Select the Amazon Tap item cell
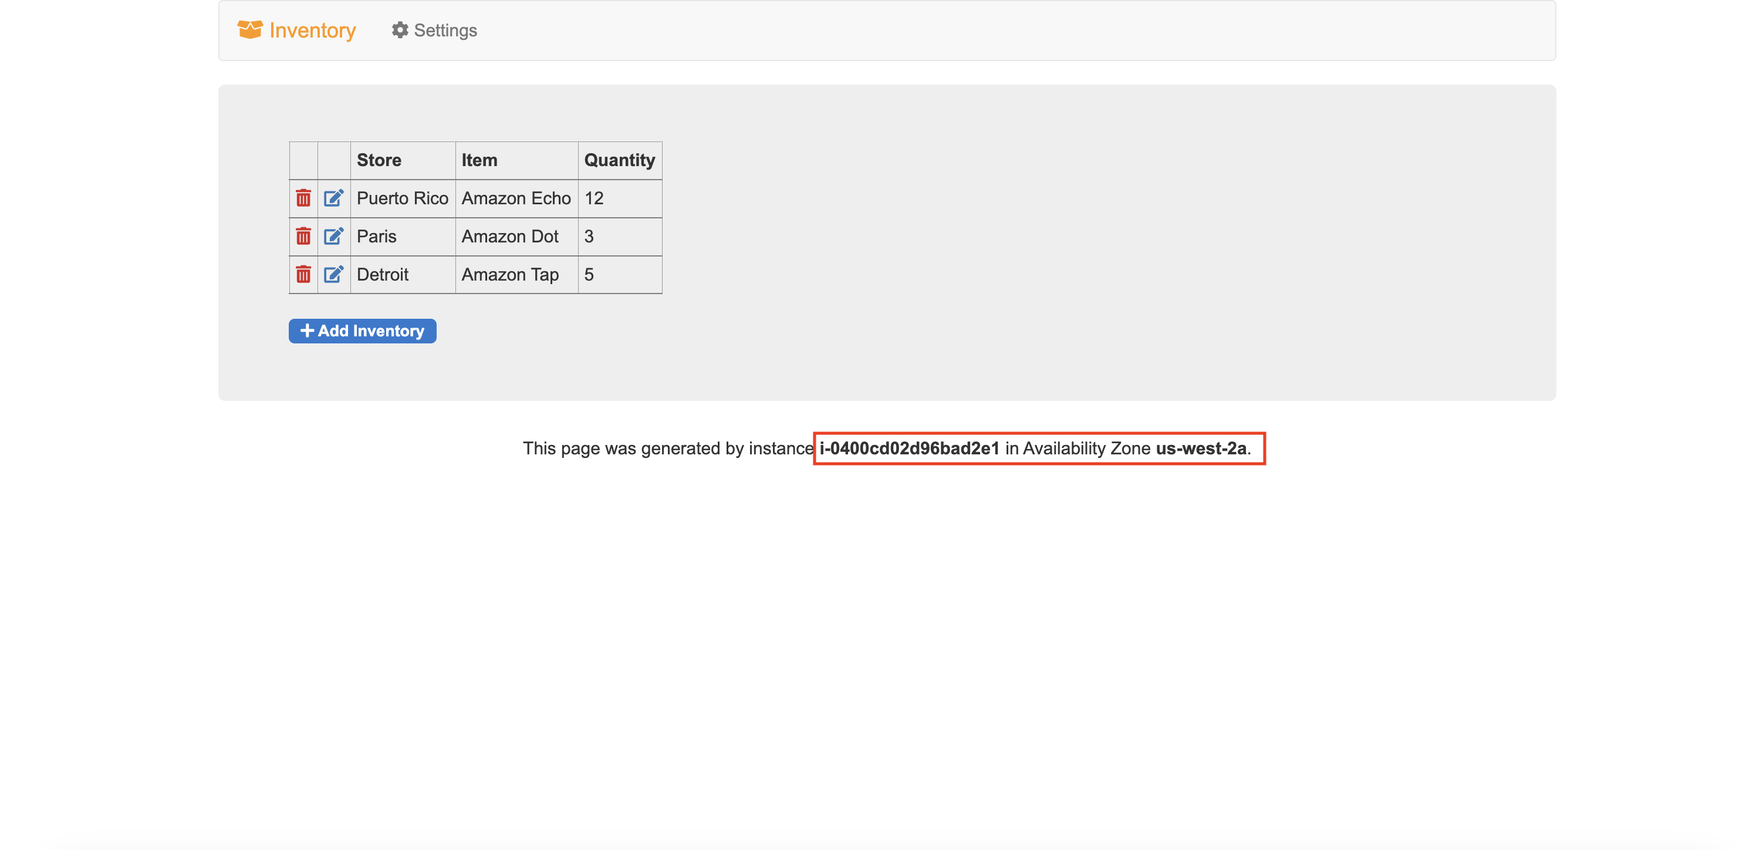This screenshot has height=850, width=1763. click(510, 275)
